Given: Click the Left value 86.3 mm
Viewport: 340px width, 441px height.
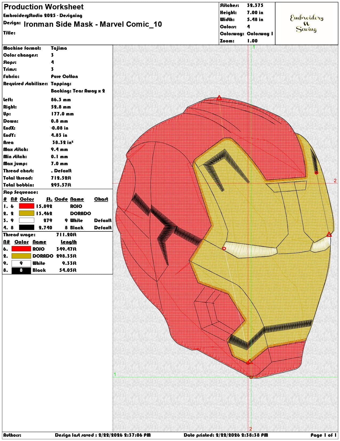Looking at the screenshot, I should pos(61,100).
